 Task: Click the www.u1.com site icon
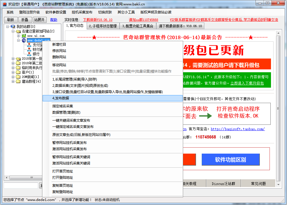tap(24, 36)
